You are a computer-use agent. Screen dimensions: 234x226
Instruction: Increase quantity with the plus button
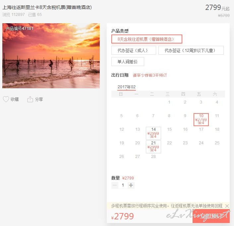[131, 185]
